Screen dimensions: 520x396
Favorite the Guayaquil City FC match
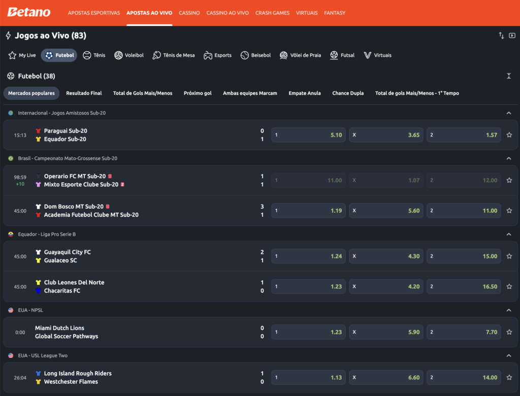[x=509, y=256]
